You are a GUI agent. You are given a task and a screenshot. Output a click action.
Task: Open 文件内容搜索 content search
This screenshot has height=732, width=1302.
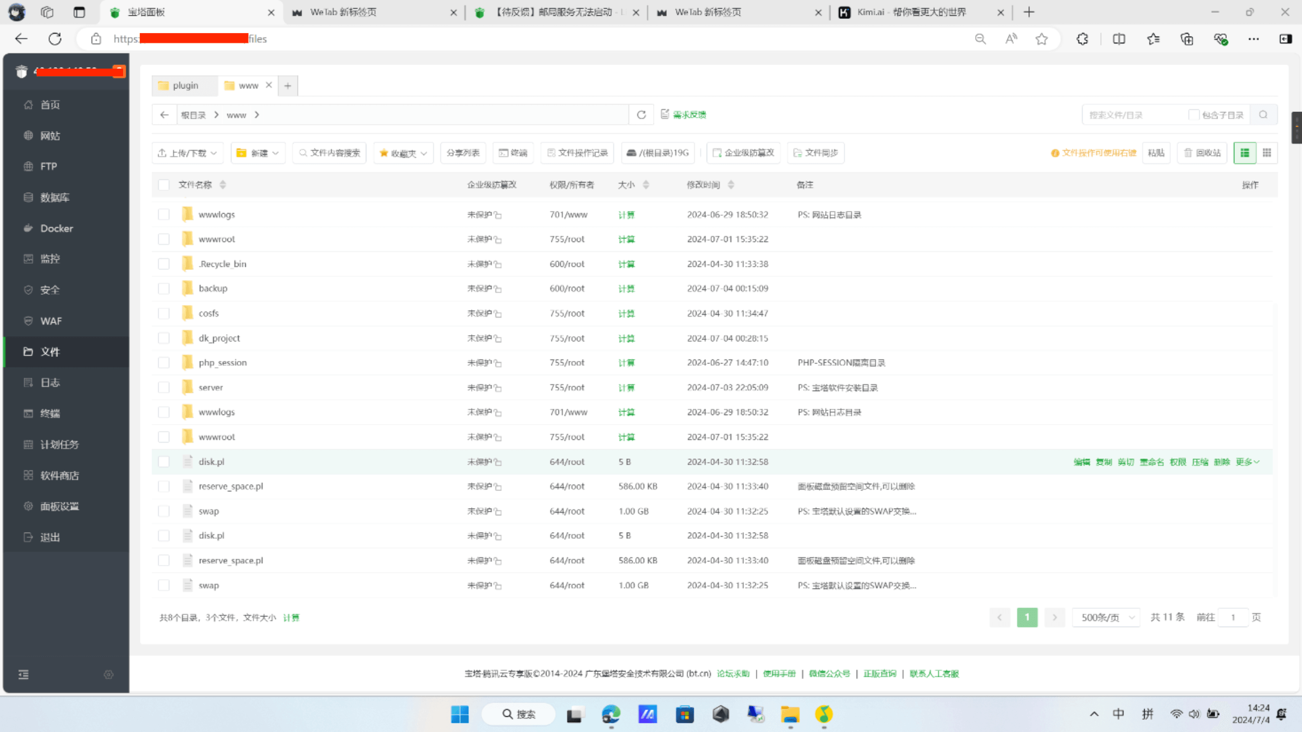pyautogui.click(x=330, y=153)
